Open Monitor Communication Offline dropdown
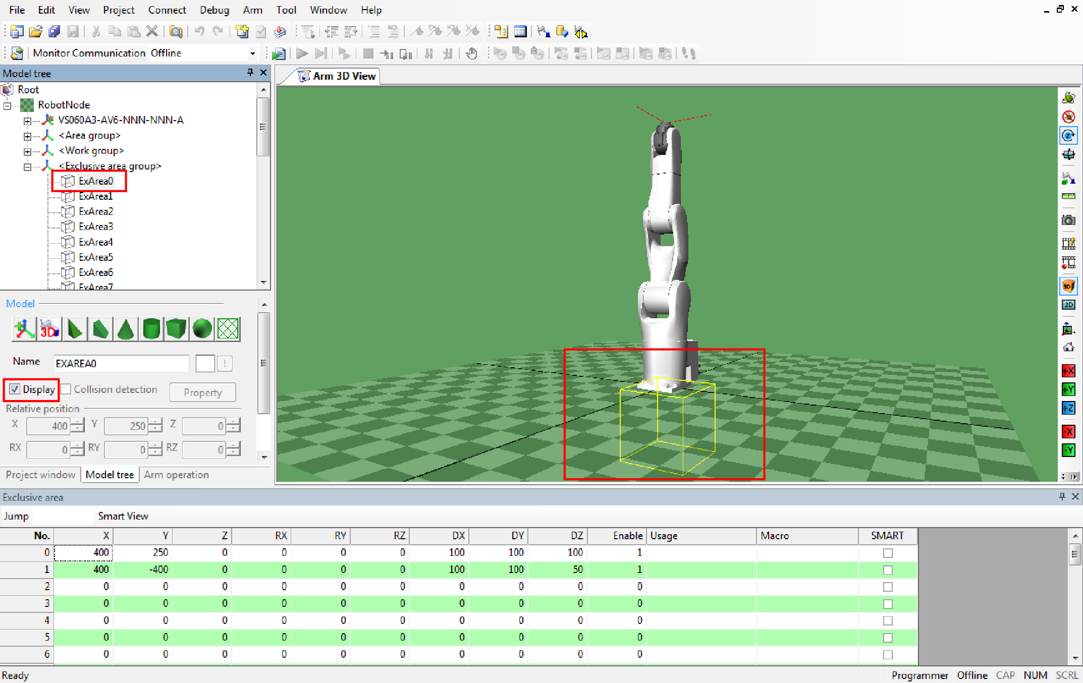This screenshot has width=1083, height=683. tap(252, 53)
